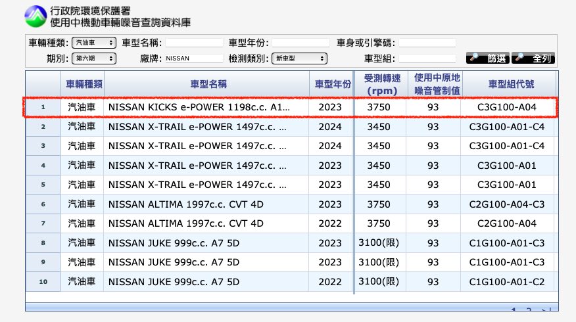Click C3G100-A01 code in row 5
The width and height of the screenshot is (576, 322).
[x=506, y=185]
